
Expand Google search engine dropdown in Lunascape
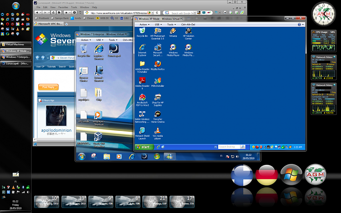point(195,13)
